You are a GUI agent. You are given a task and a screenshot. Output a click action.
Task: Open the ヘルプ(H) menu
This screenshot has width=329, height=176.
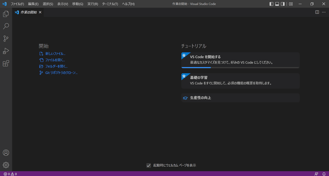pos(128,4)
